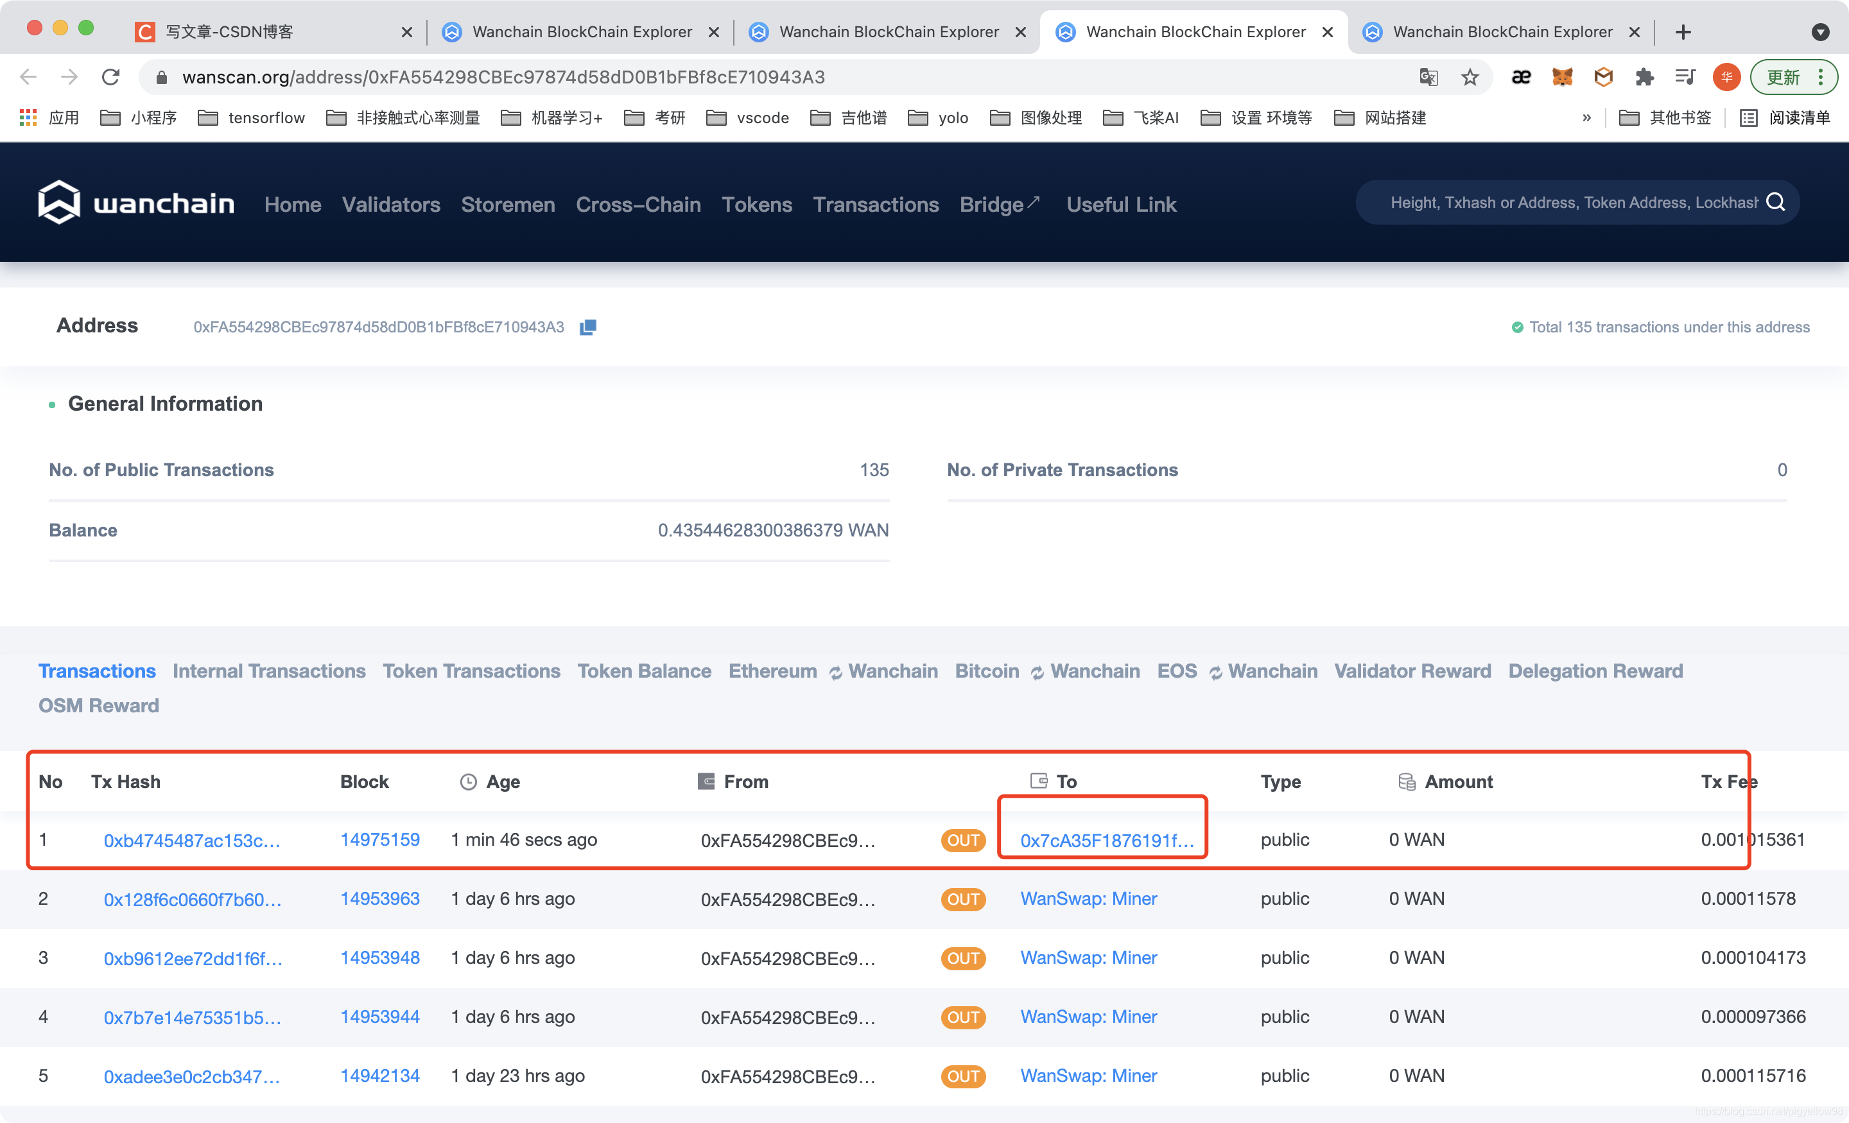Open the tab search dropdown arrow

pyautogui.click(x=1821, y=32)
